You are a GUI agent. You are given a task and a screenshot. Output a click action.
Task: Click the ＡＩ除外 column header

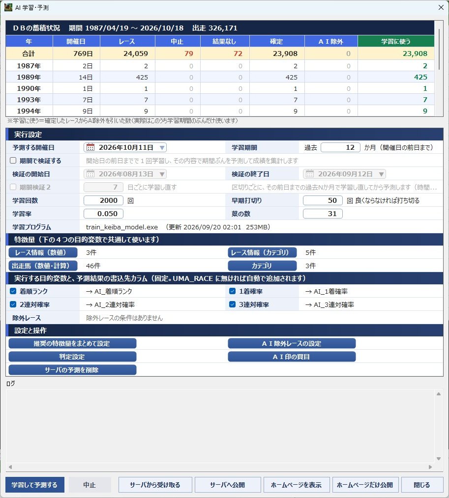pos(331,41)
